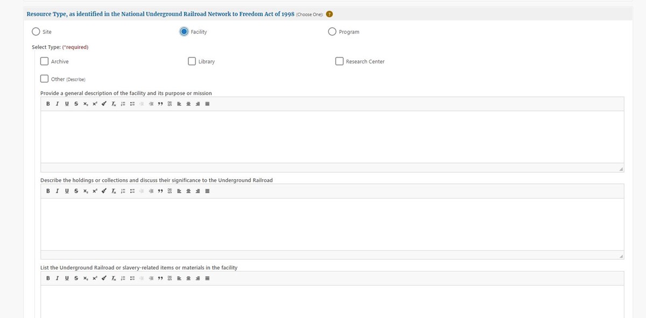
Task: Select the Site radio button
Action: tap(36, 32)
